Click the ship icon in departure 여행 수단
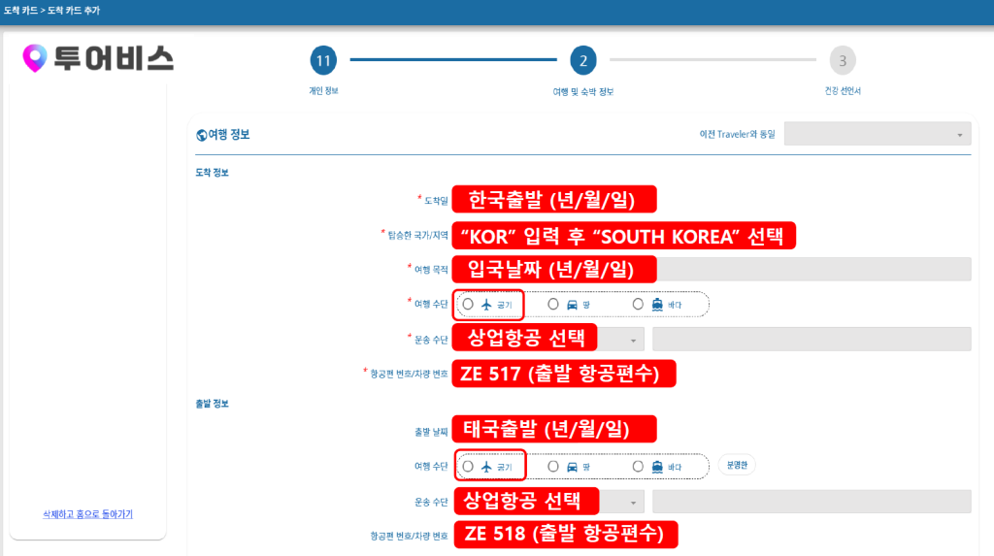This screenshot has height=556, width=994. pos(657,467)
